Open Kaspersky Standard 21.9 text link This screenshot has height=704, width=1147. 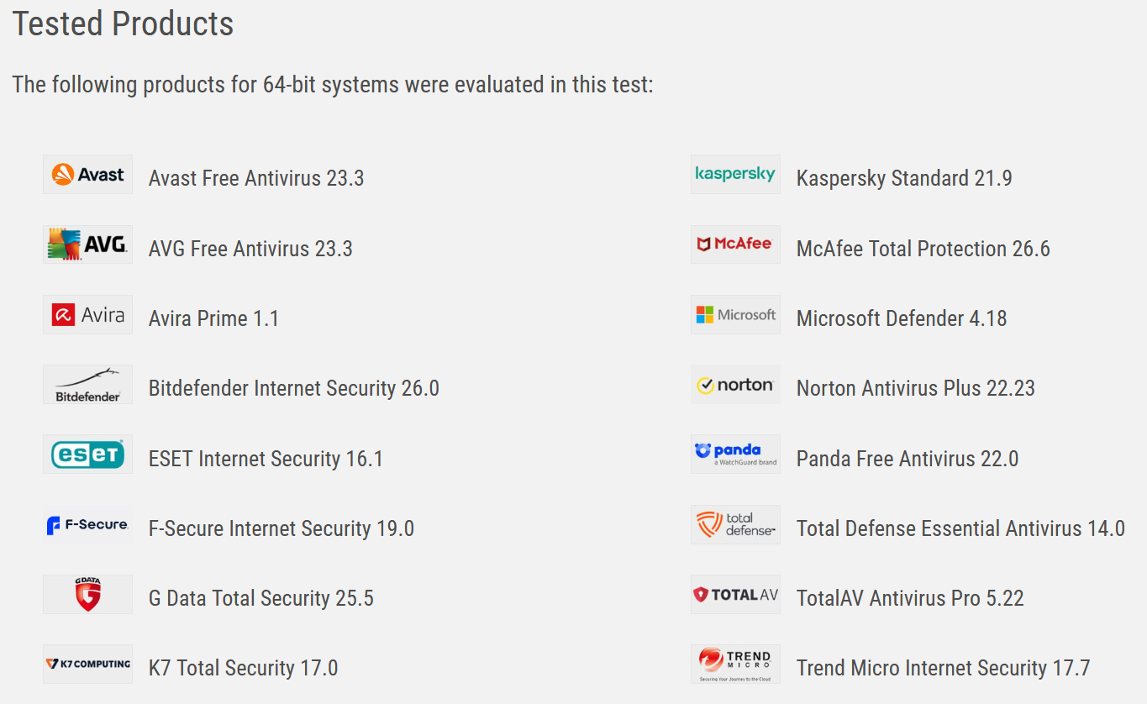point(903,178)
